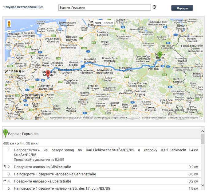
Task: Click turn-left arrow icon of step 2
Action: click(5, 167)
